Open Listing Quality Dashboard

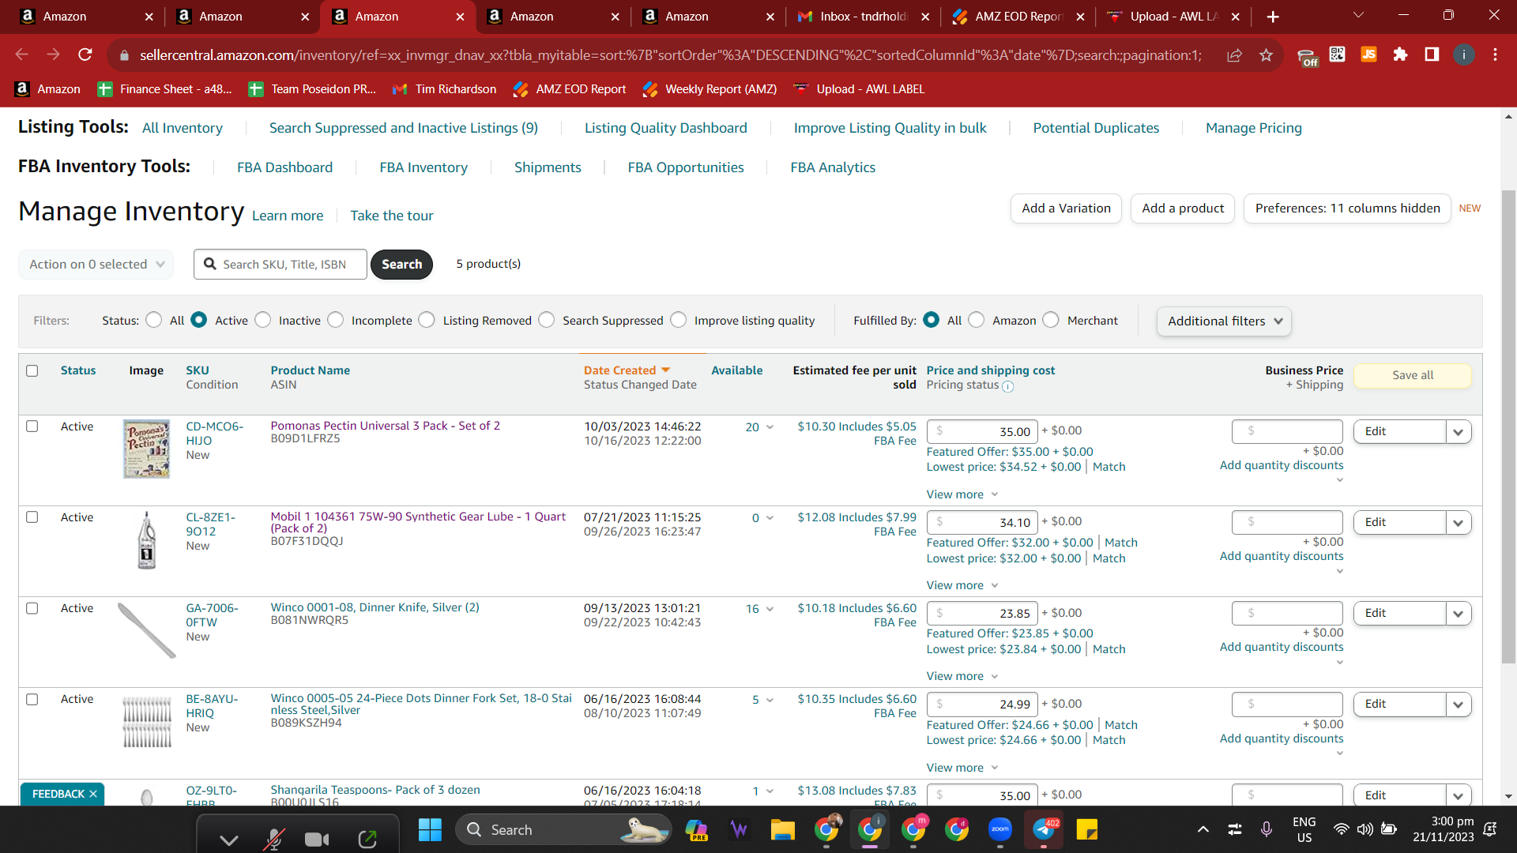tap(665, 128)
